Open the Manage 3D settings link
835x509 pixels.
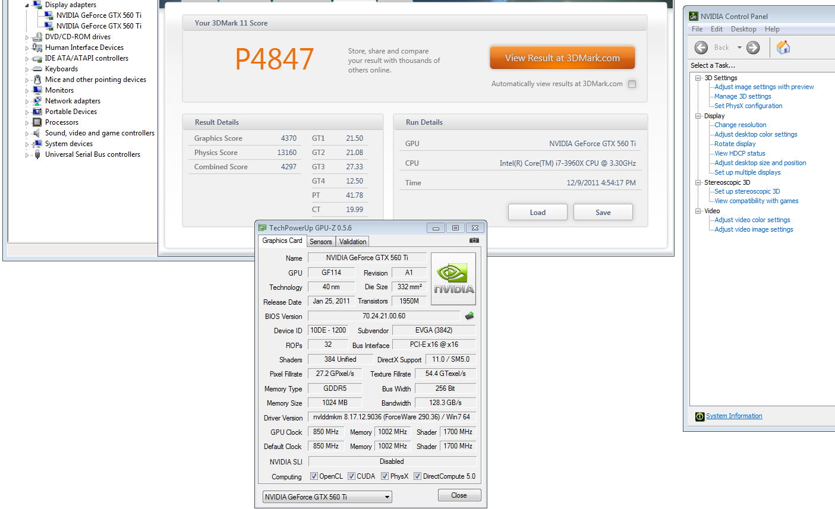pos(742,96)
